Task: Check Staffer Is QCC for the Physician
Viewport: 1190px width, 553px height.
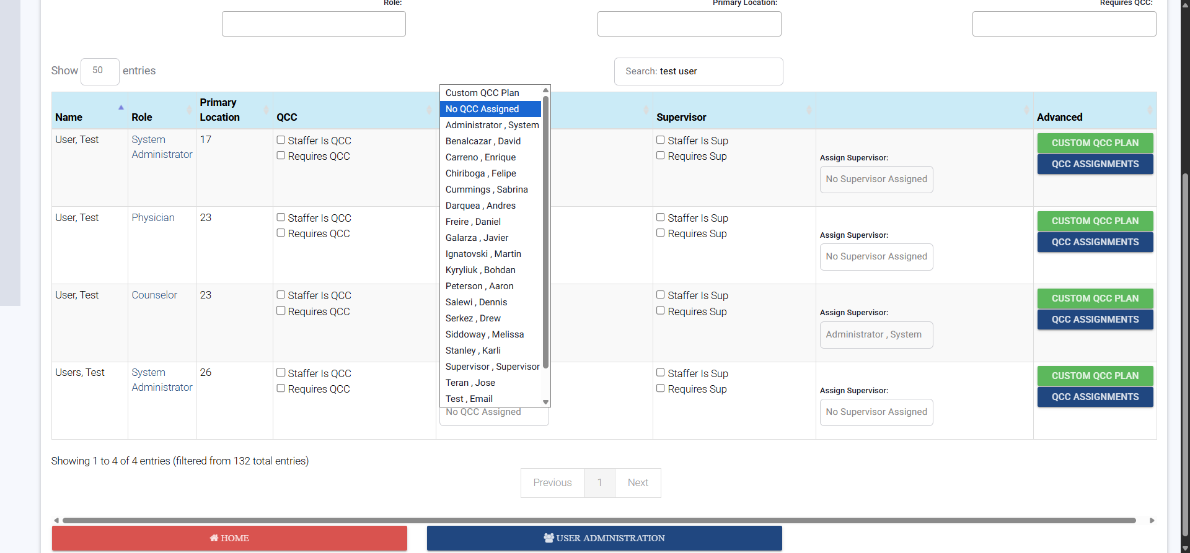Action: [281, 217]
